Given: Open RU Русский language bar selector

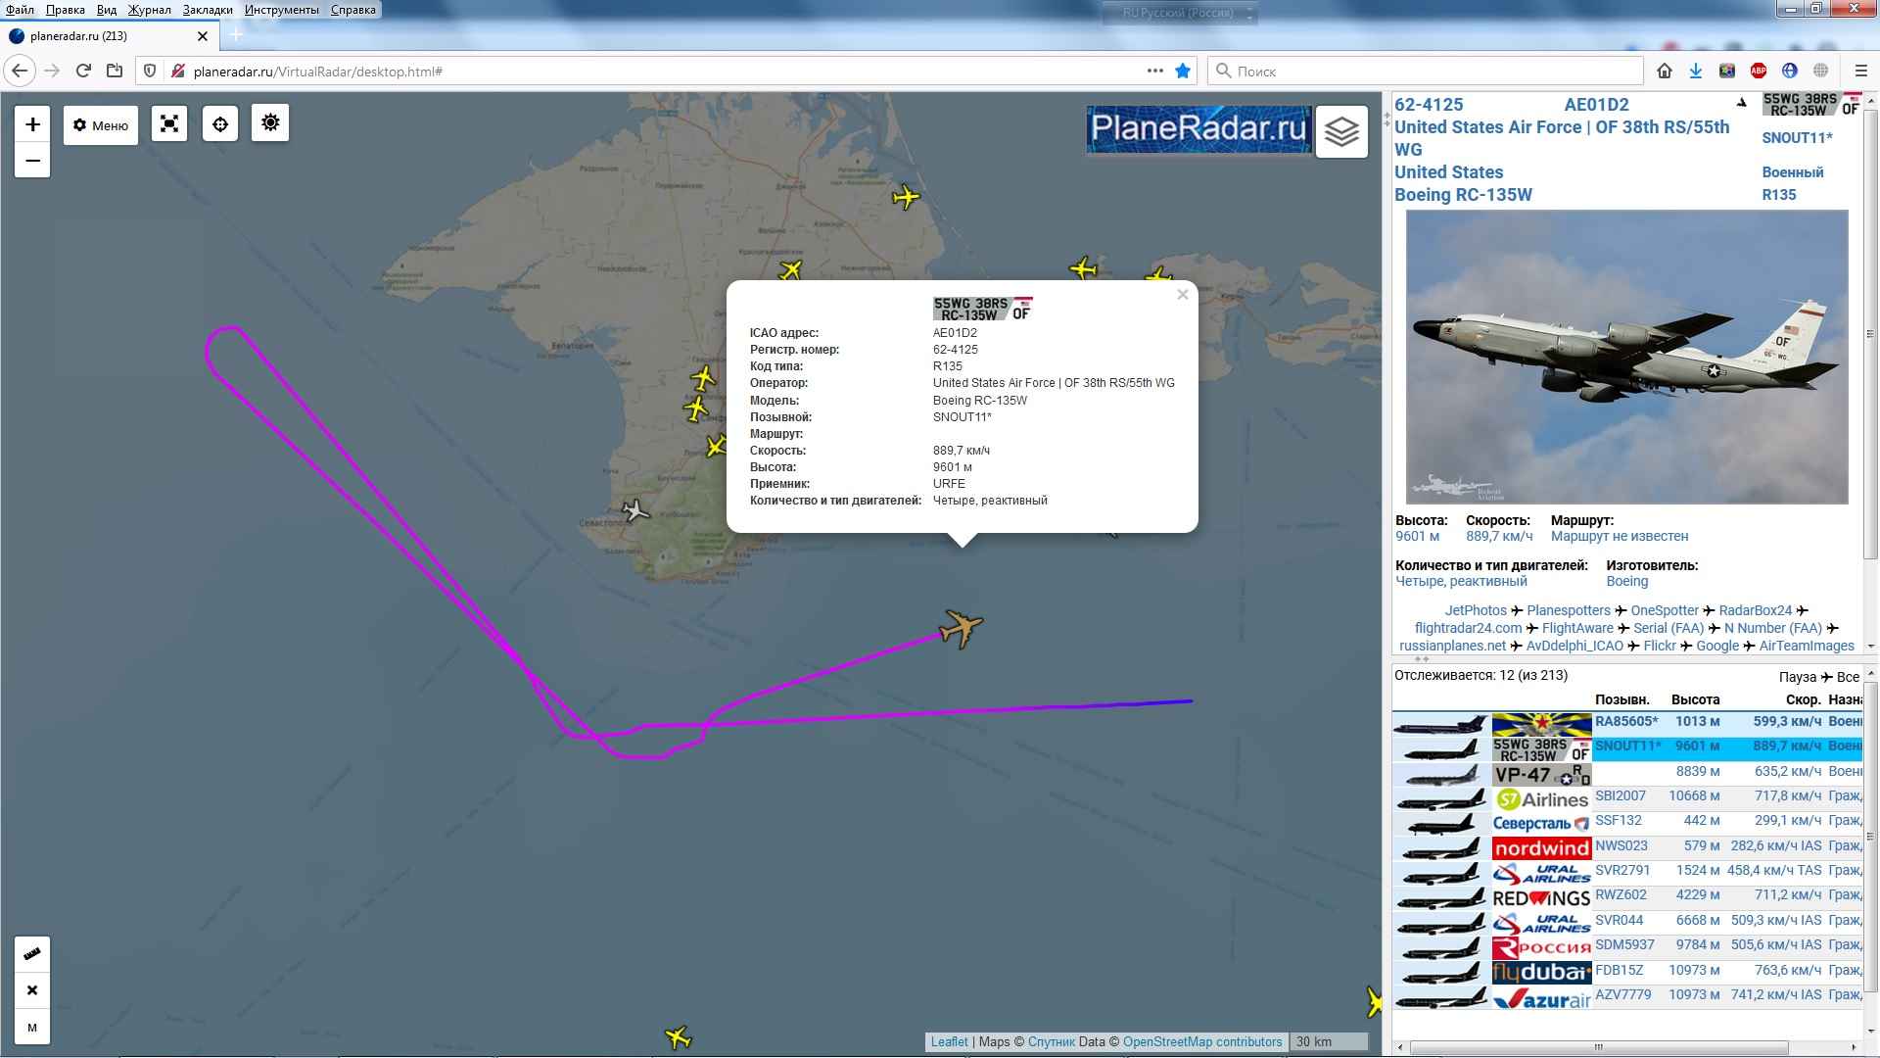Looking at the screenshot, I should coord(1179,14).
